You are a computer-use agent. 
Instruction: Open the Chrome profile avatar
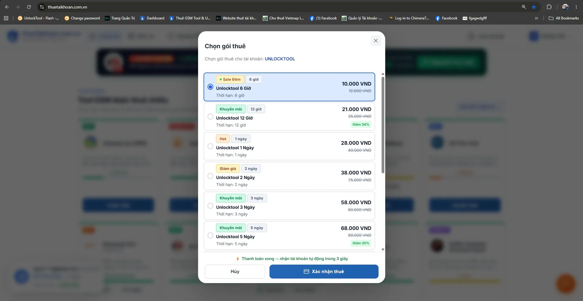(565, 7)
